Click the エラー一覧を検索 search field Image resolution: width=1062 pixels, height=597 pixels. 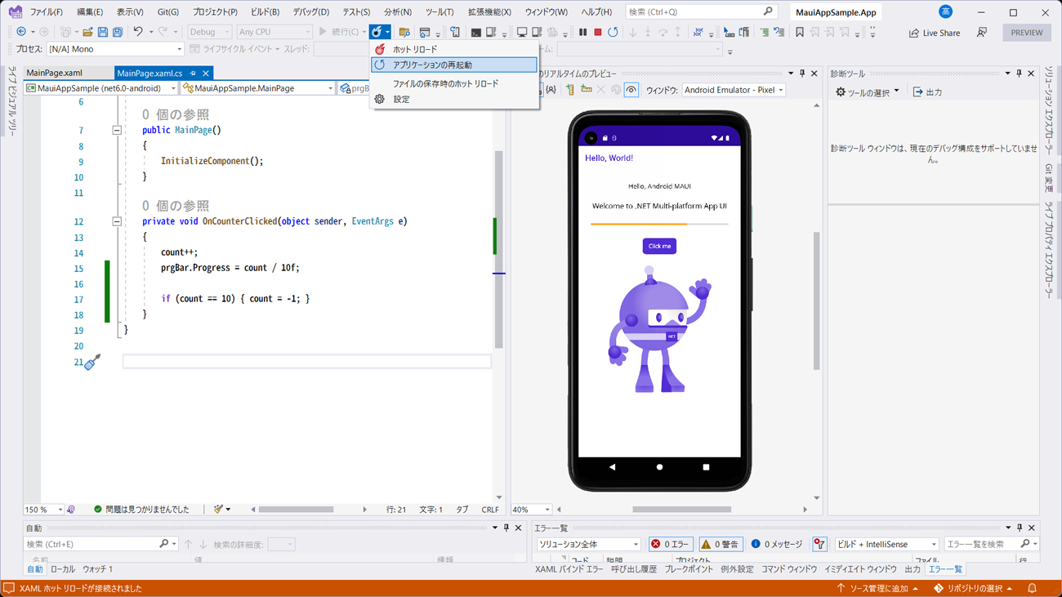tap(991, 544)
